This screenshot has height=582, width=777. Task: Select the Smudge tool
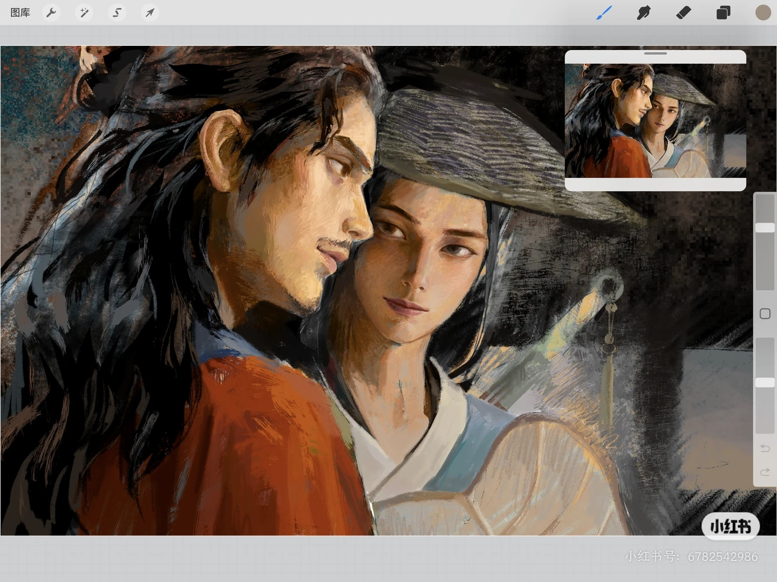(x=644, y=12)
